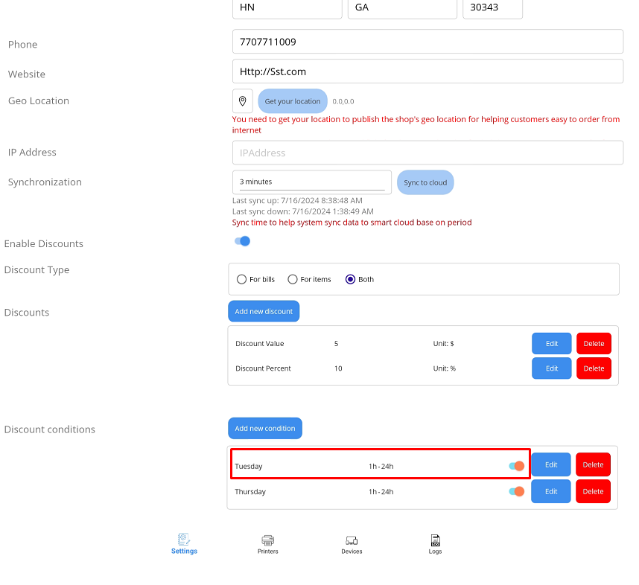
Task: Delete the Thursday discount condition
Action: (593, 491)
